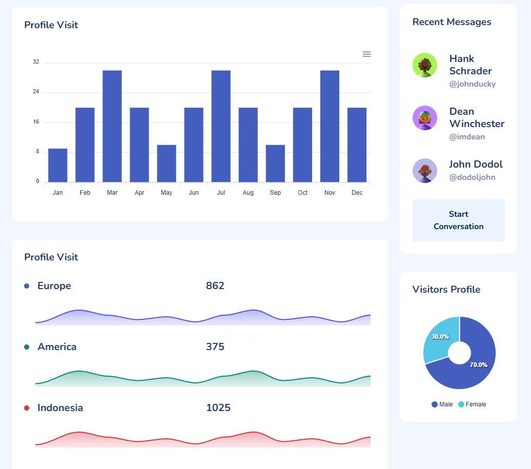The image size is (531, 469).
Task: Select the Indonesia legend dot
Action: [x=27, y=407]
